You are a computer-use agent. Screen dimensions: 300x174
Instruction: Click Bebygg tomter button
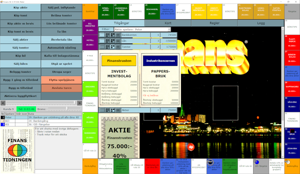click(20, 72)
